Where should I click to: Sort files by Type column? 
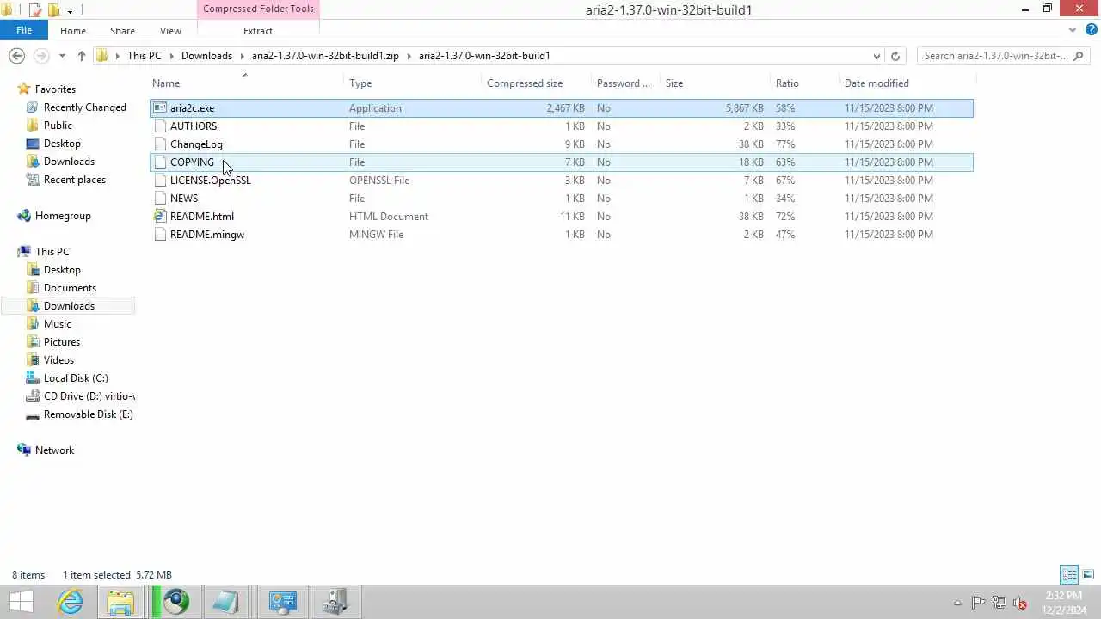[360, 83]
